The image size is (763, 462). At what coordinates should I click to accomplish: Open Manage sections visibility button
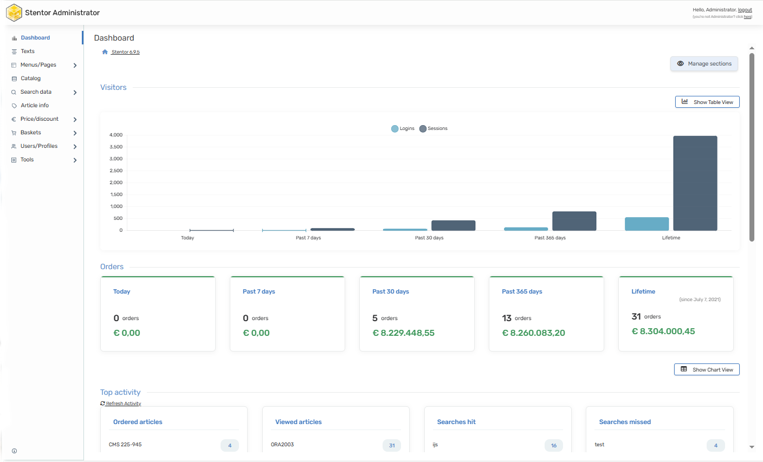(704, 64)
